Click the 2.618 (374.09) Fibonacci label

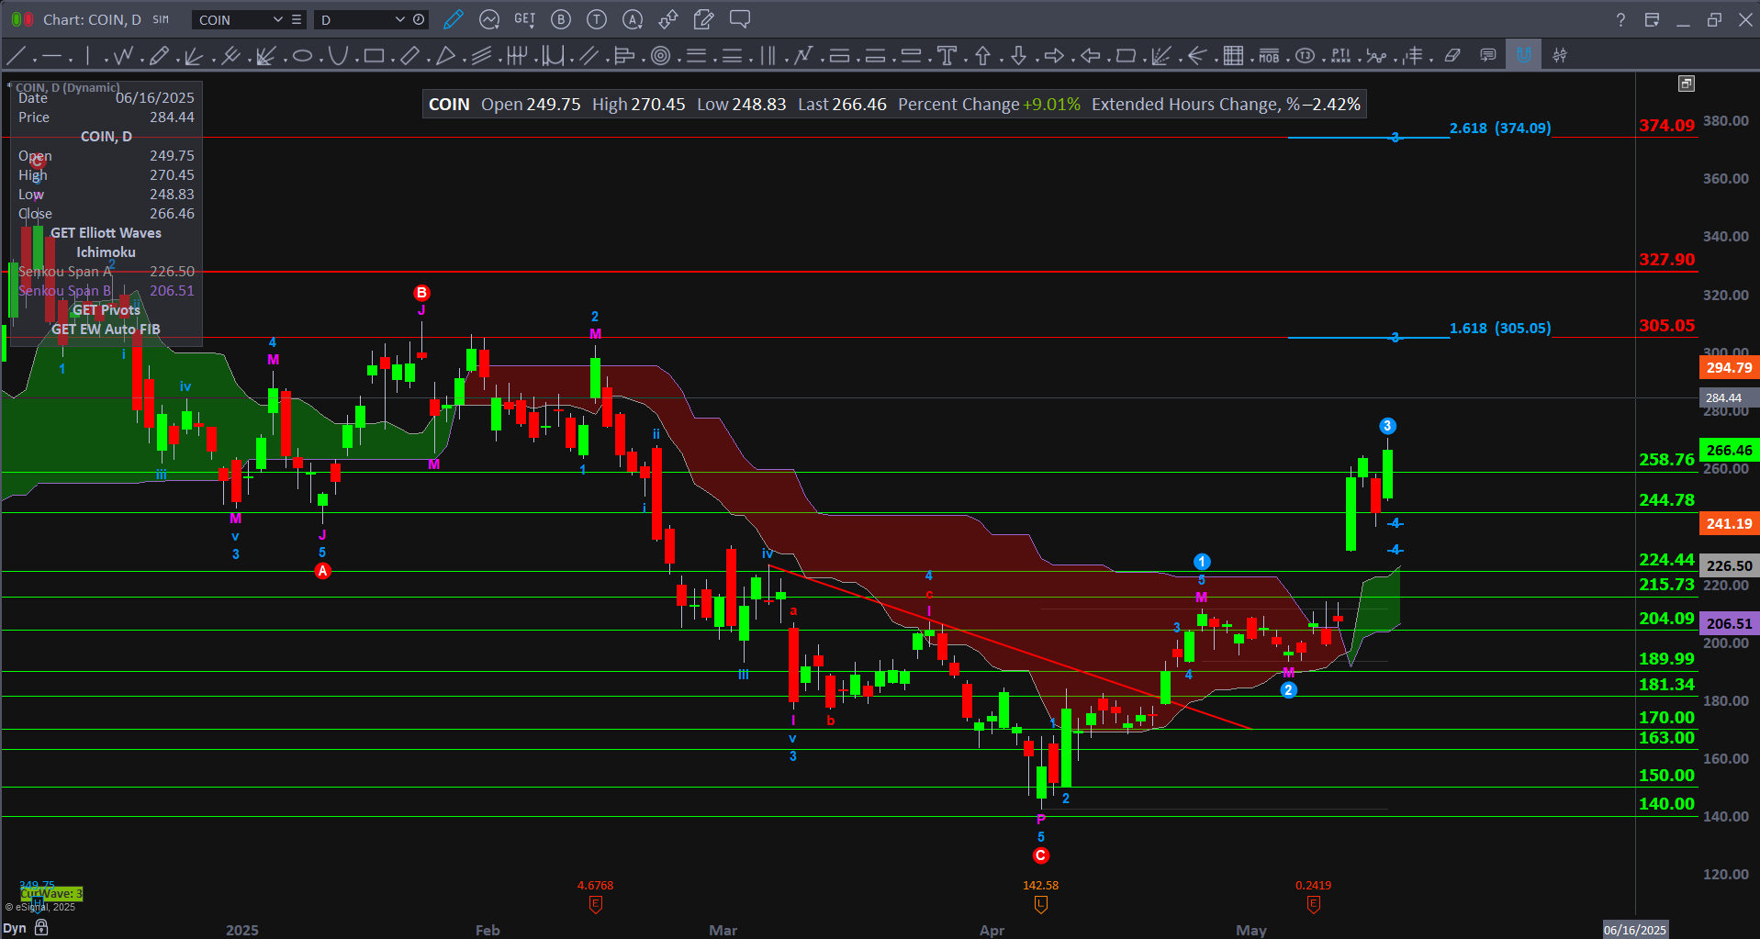point(1499,129)
